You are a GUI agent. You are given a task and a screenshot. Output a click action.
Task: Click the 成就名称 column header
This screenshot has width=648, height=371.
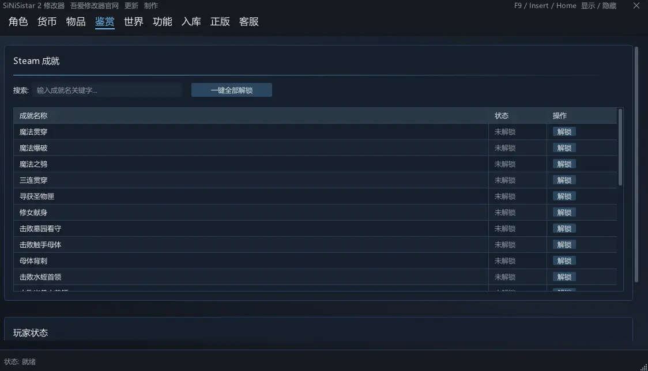point(33,116)
